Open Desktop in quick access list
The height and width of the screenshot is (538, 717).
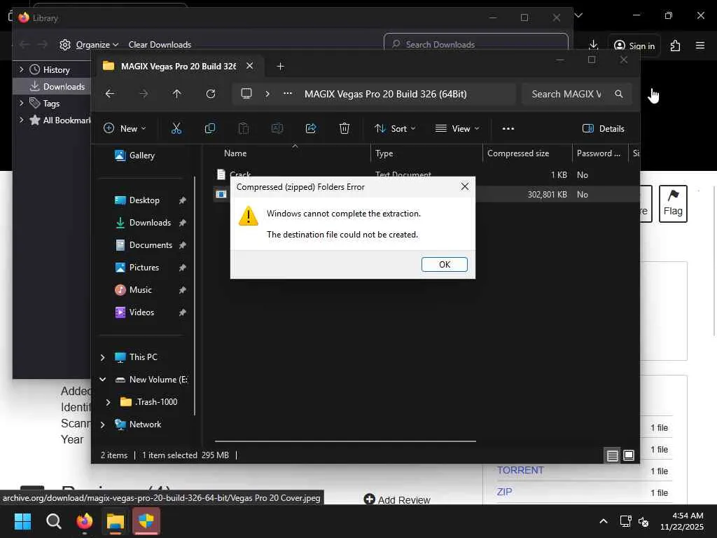click(144, 200)
